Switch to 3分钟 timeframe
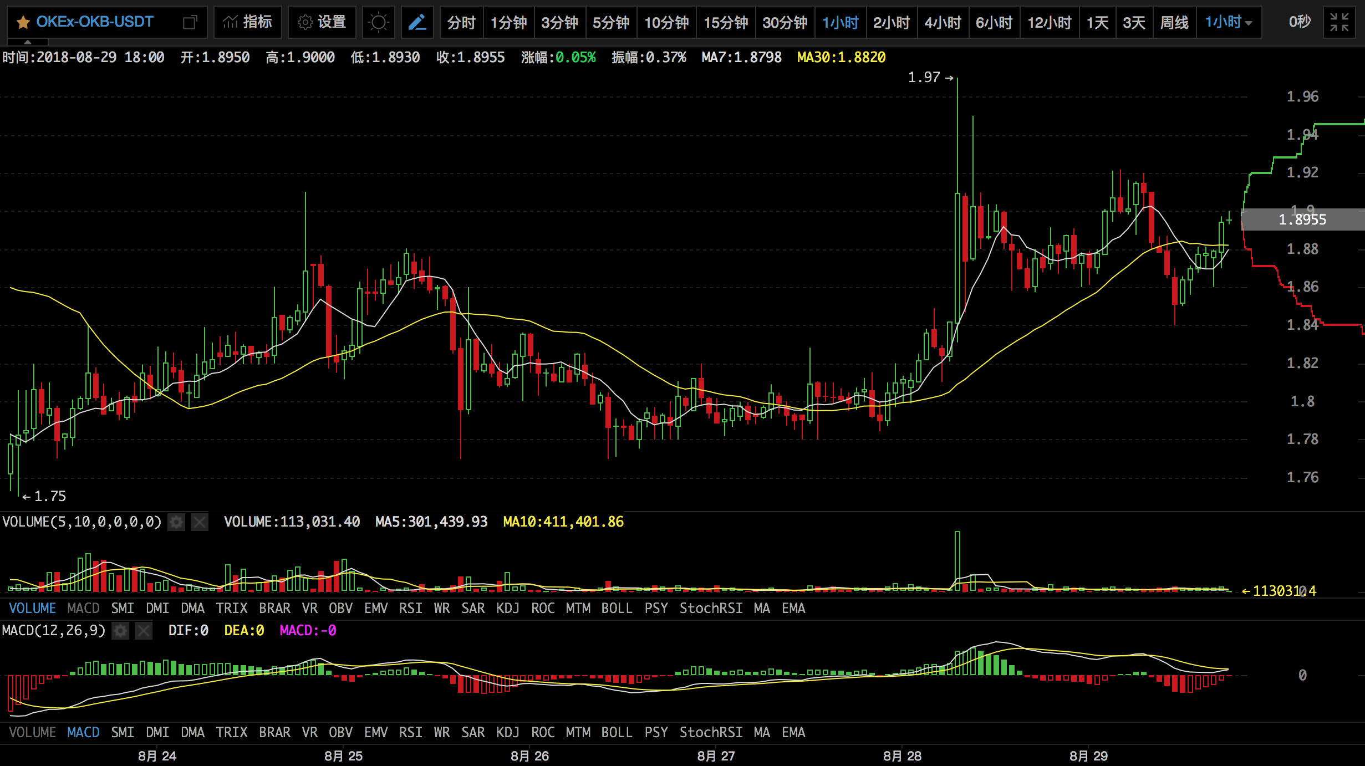 [x=559, y=23]
